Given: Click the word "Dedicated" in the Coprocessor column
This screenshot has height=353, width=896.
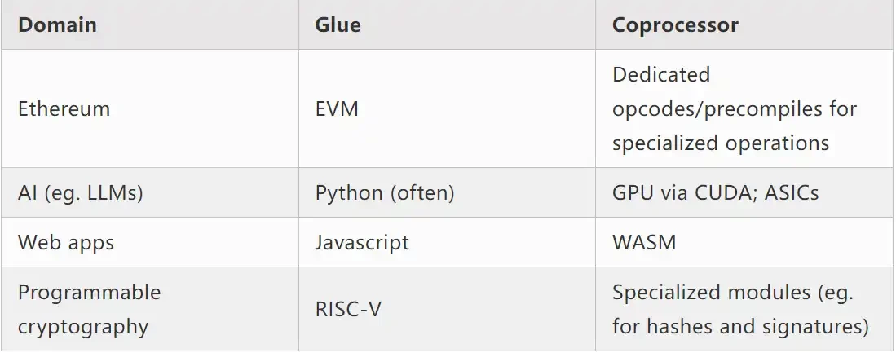Looking at the screenshot, I should [x=661, y=74].
